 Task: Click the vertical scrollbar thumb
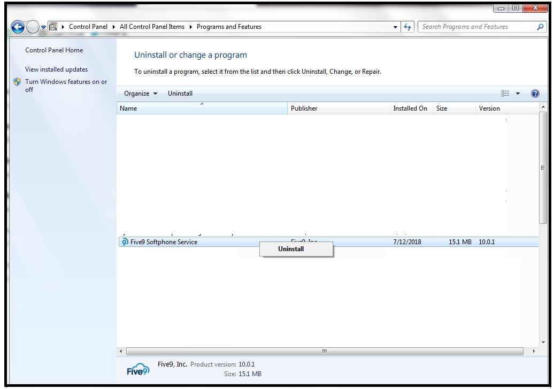(x=543, y=168)
